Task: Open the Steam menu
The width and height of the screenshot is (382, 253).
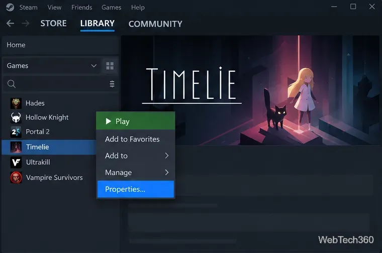Action: click(29, 8)
